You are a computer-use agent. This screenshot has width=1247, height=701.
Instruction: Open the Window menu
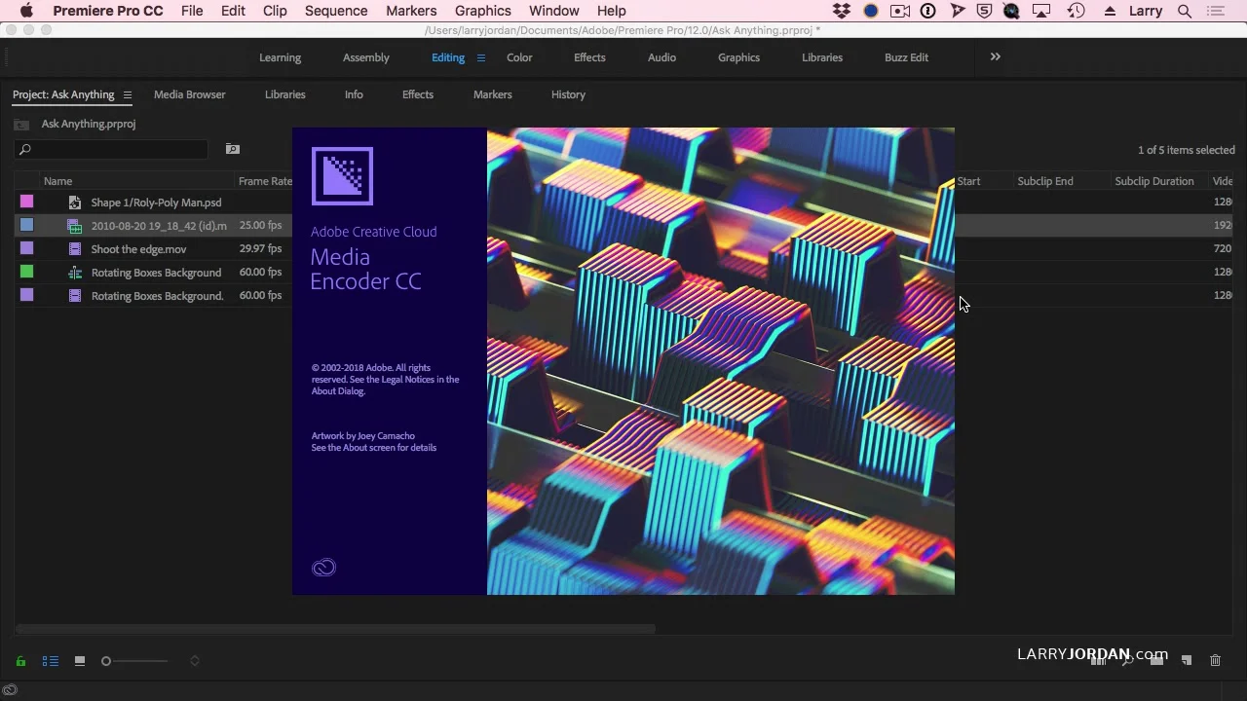tap(554, 11)
